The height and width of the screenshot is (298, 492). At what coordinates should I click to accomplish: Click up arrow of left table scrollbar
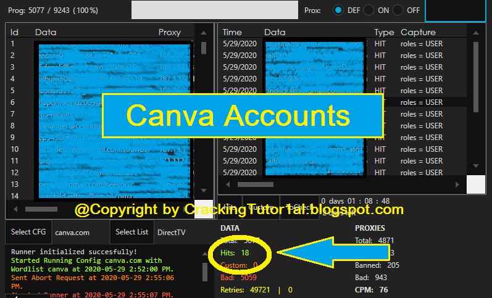(x=204, y=33)
